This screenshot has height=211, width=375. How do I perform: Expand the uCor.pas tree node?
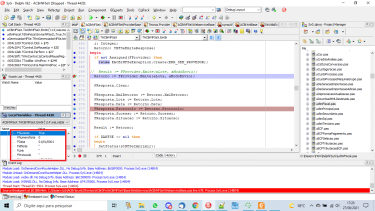307,54
